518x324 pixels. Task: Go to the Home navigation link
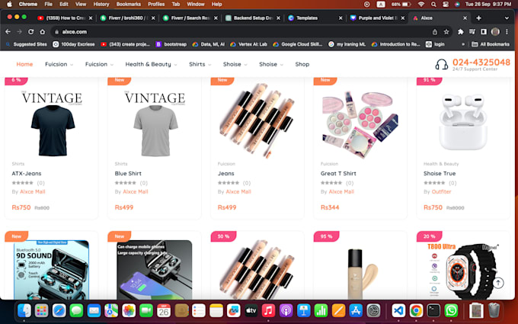coord(24,64)
